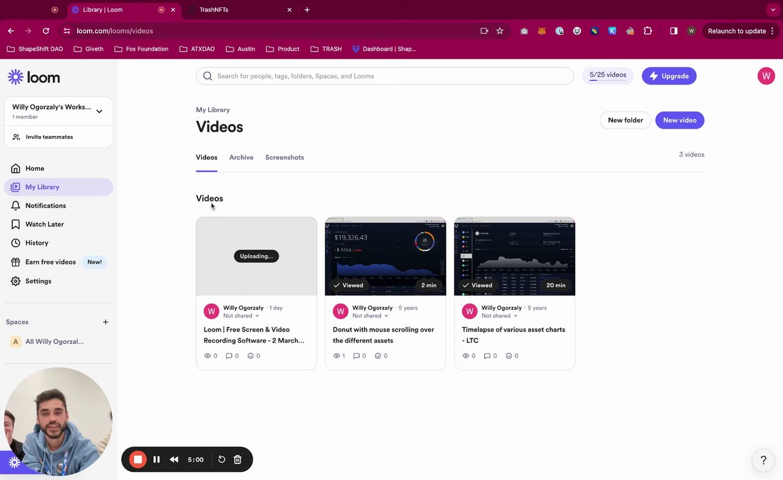The width and height of the screenshot is (783, 480).
Task: Click the comments icon on Timelapse video
Action: point(487,356)
